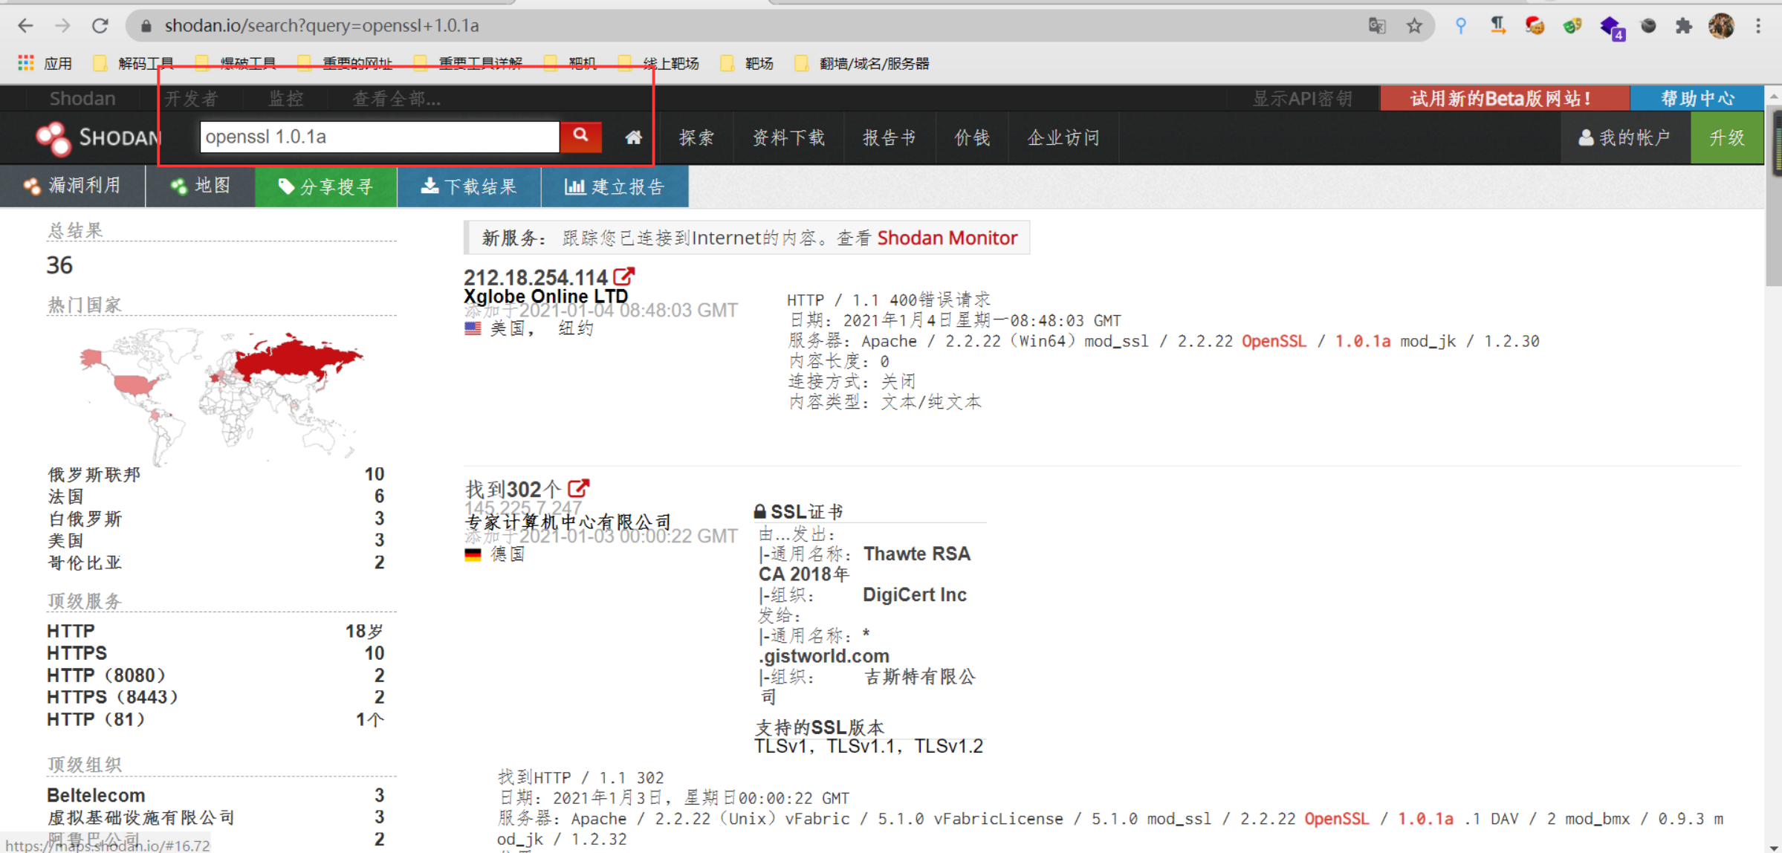Open the puzzle-piece extensions menu

point(1683,26)
